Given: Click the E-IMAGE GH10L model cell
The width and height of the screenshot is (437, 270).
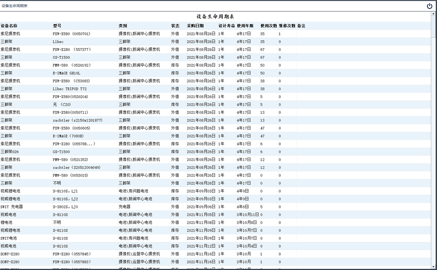Looking at the screenshot, I should 66,73.
